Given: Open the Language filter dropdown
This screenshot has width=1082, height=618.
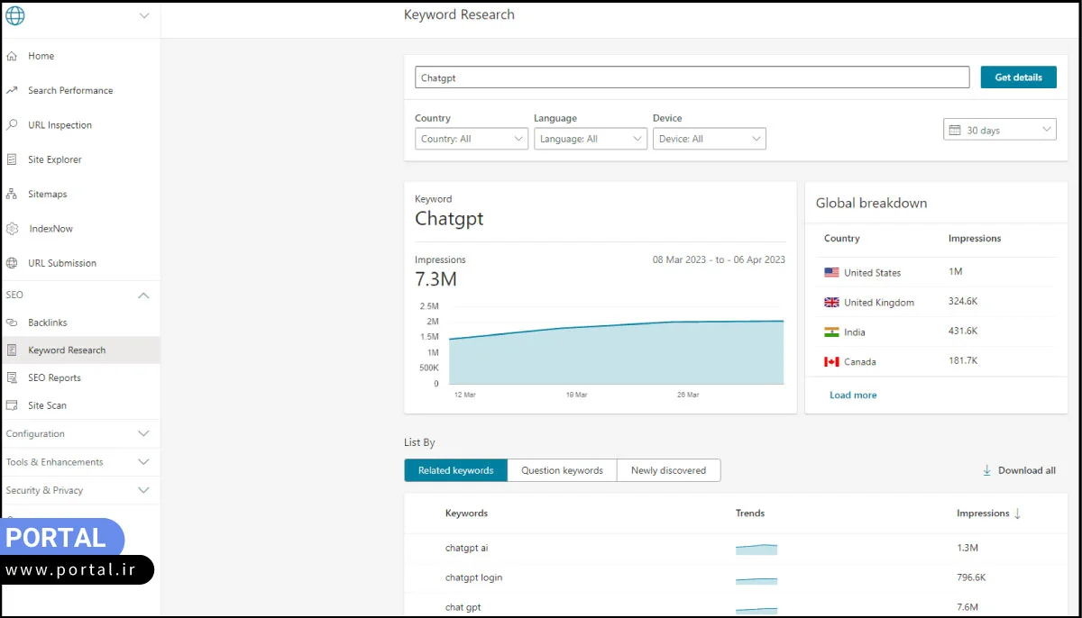Looking at the screenshot, I should click(x=591, y=138).
